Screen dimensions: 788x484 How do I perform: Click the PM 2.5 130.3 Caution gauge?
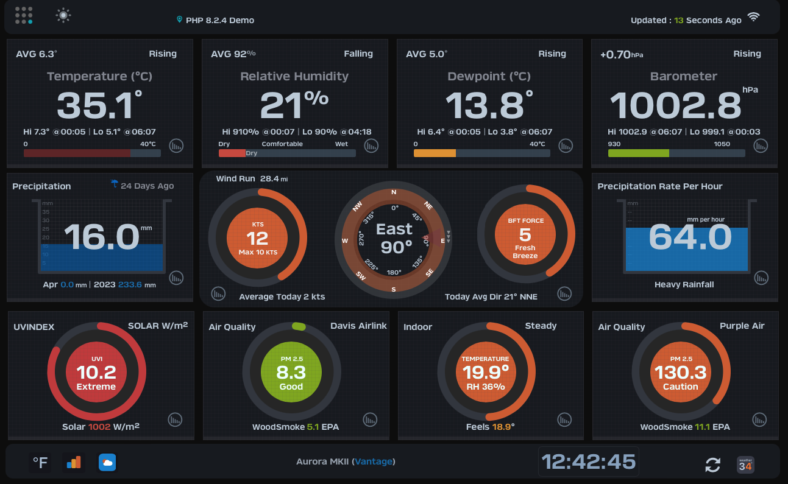(681, 371)
